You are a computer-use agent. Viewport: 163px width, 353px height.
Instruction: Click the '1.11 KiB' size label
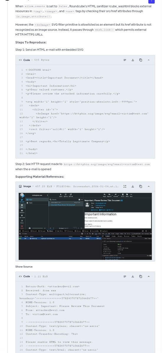[41, 276]
